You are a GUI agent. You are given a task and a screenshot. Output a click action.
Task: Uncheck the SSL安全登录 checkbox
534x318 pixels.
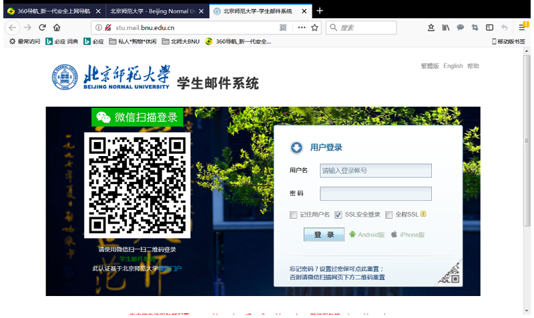pyautogui.click(x=338, y=215)
